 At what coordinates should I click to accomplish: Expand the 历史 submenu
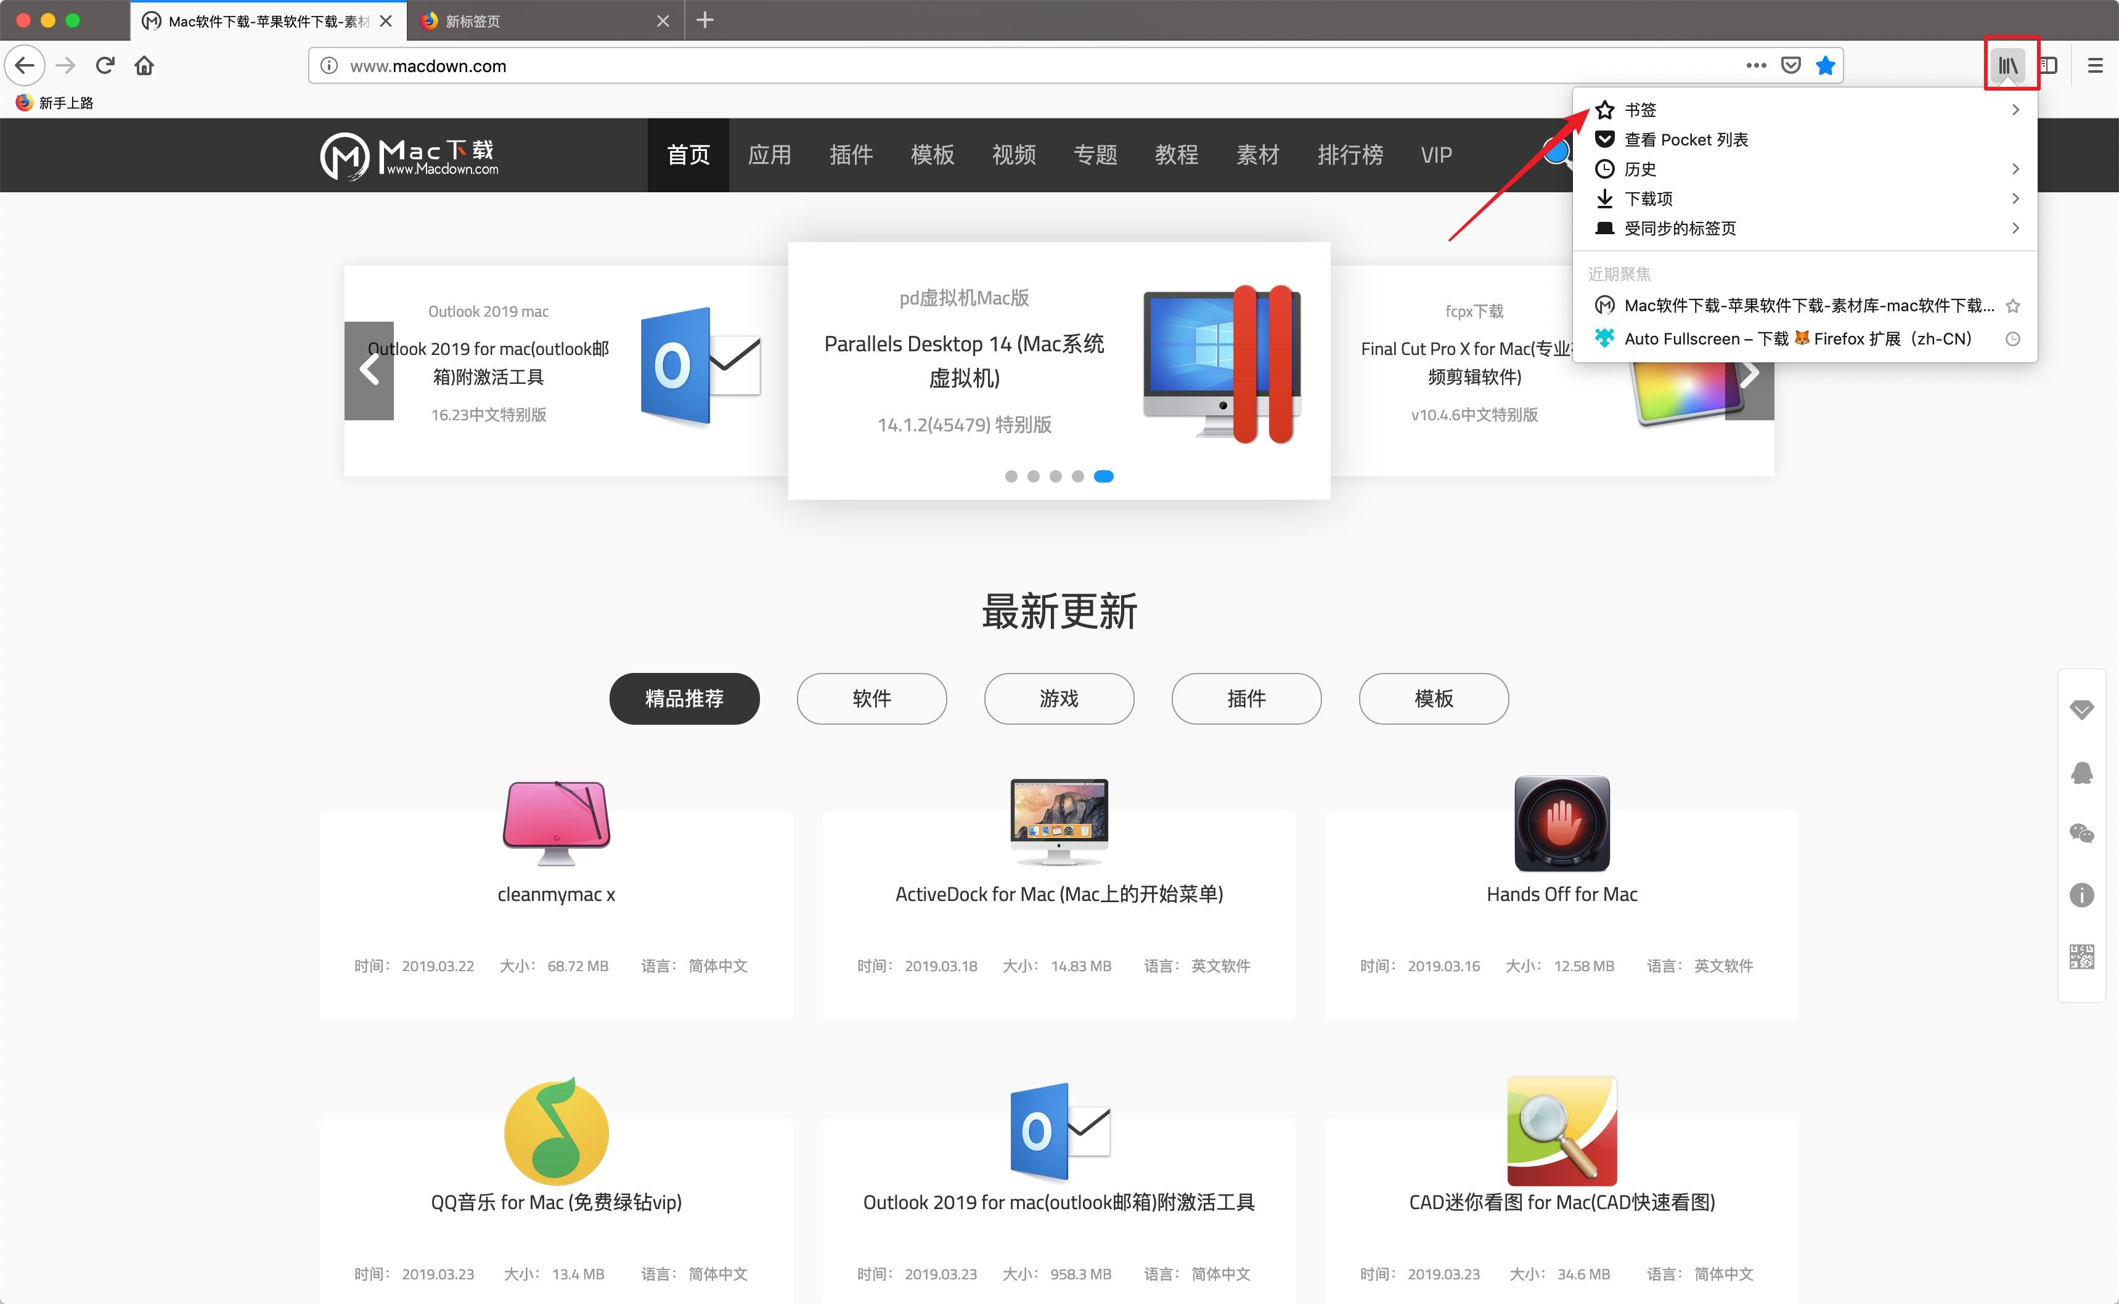[1806, 169]
